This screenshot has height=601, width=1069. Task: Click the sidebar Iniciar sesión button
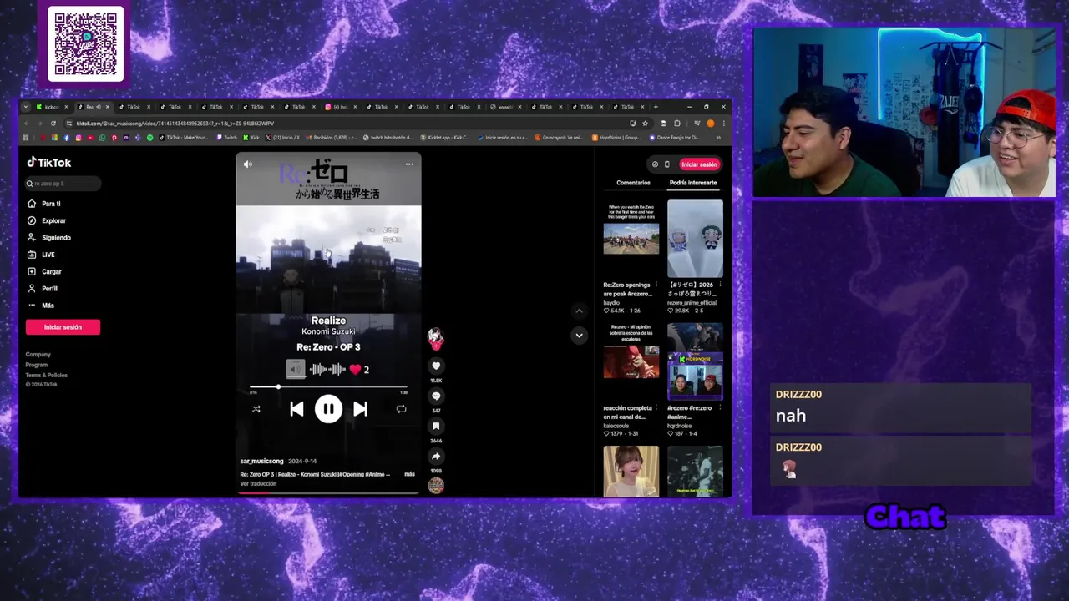63,327
